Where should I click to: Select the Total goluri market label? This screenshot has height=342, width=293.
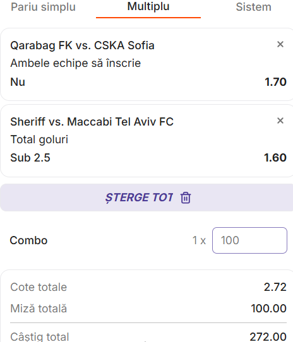pyautogui.click(x=39, y=139)
